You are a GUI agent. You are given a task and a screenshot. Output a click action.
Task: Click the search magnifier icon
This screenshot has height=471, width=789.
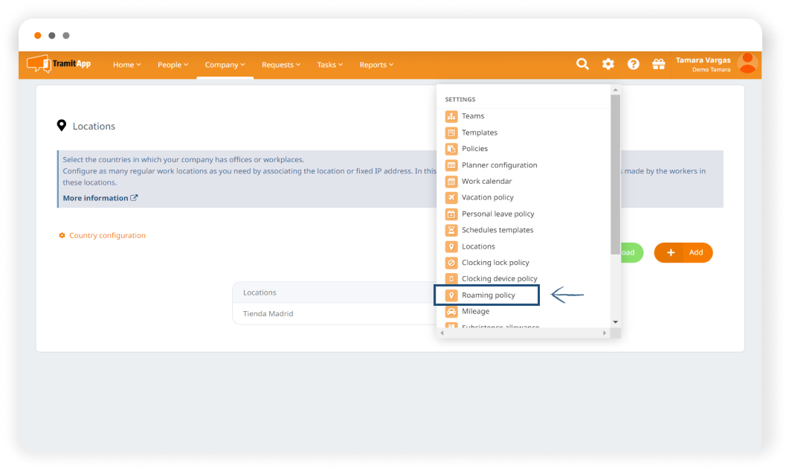click(582, 65)
